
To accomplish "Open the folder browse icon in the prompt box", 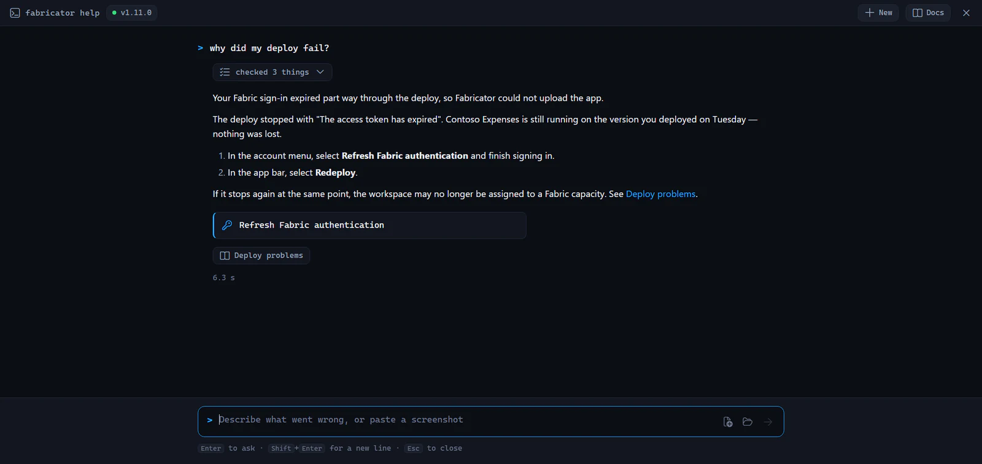I will pyautogui.click(x=748, y=422).
